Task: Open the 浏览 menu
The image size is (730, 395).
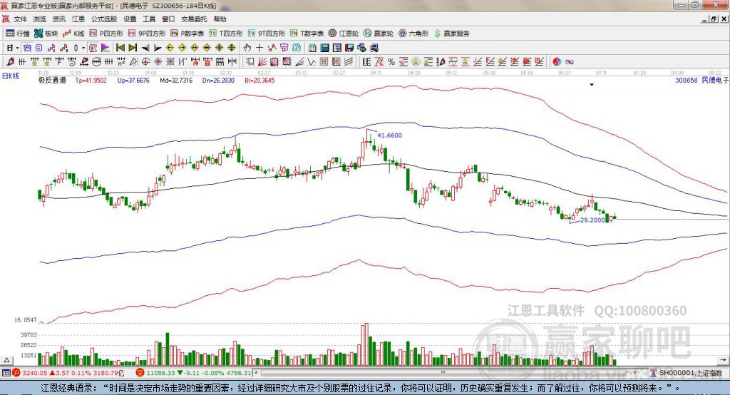Action: click(40, 19)
